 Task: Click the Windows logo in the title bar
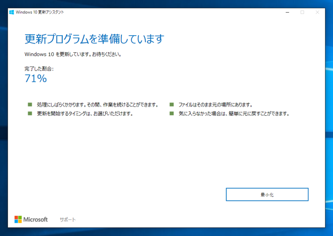12,12
